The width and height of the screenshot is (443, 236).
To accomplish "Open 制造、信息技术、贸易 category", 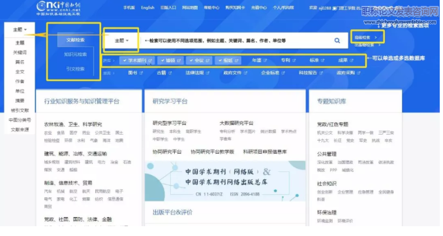I will pos(68,183).
